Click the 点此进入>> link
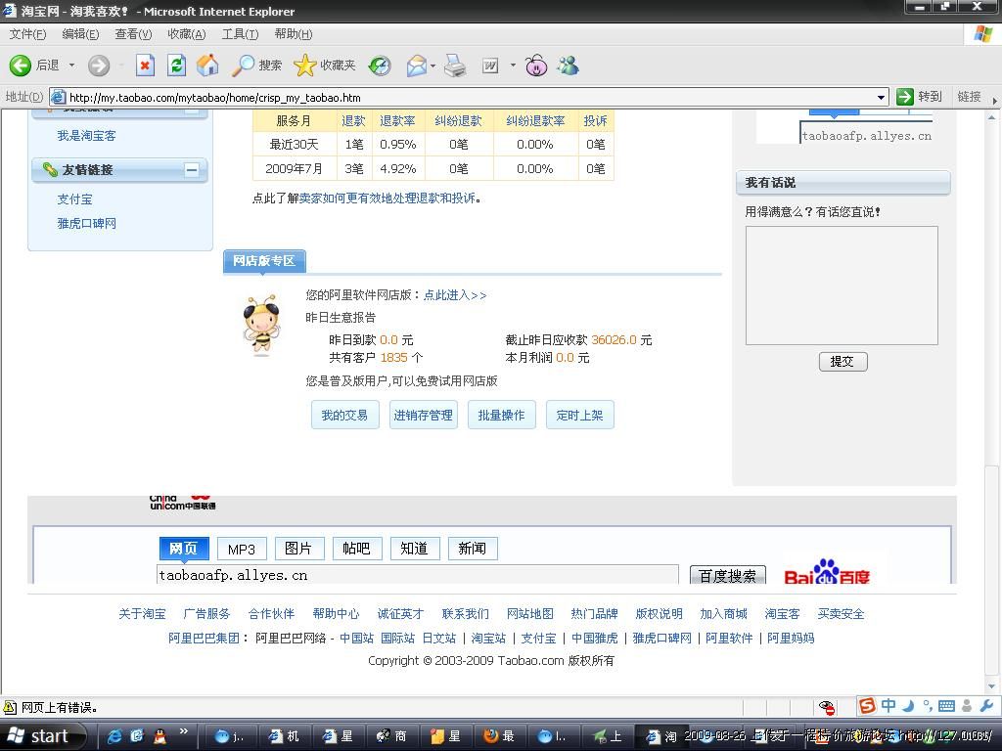Viewport: 1002px width, 751px height. pyautogui.click(x=454, y=294)
